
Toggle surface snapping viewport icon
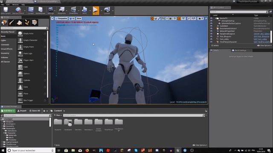click(167, 18)
